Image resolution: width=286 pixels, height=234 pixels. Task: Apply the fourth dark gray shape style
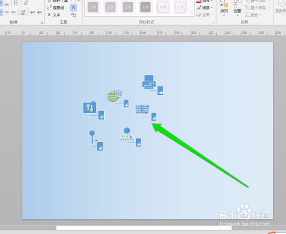(145, 7)
